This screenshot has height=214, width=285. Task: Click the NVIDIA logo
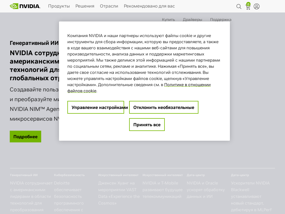25,6
